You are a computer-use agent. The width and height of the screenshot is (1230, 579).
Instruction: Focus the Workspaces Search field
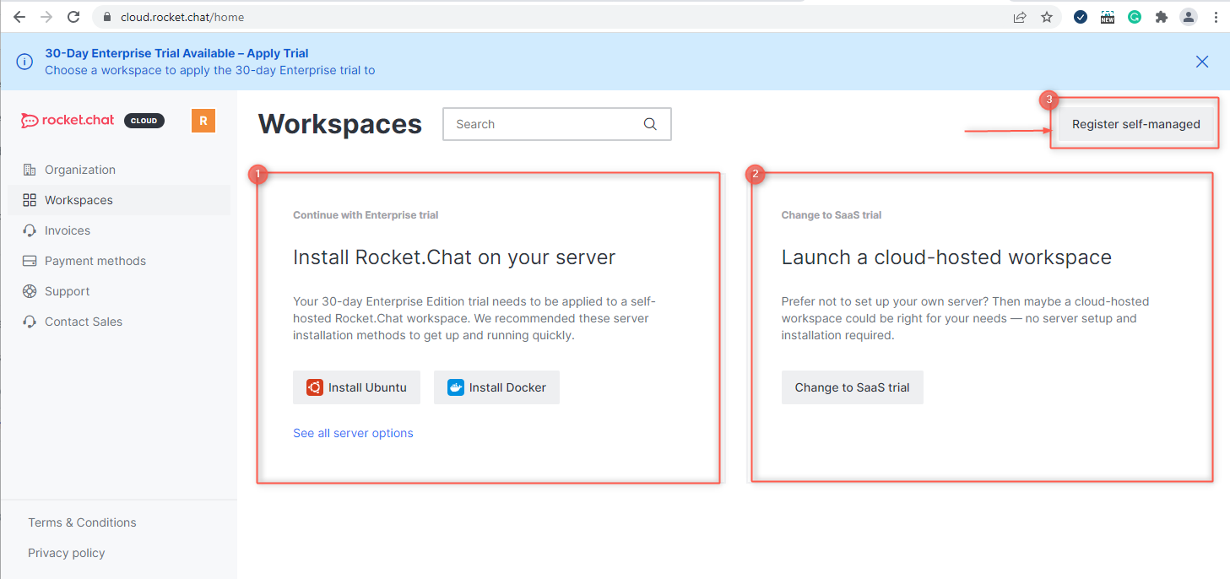pyautogui.click(x=557, y=124)
